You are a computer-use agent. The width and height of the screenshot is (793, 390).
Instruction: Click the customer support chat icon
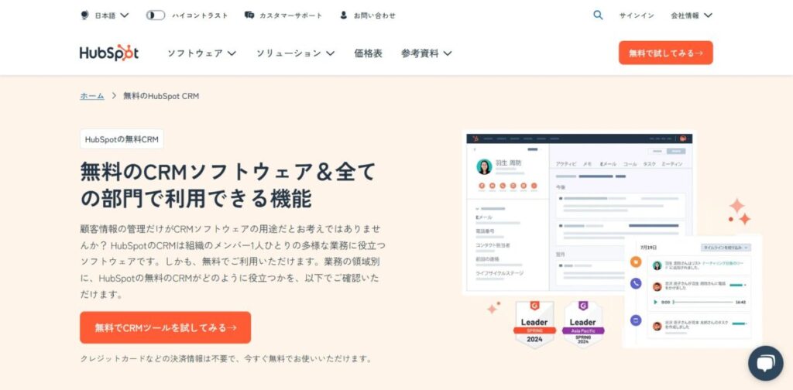(249, 15)
